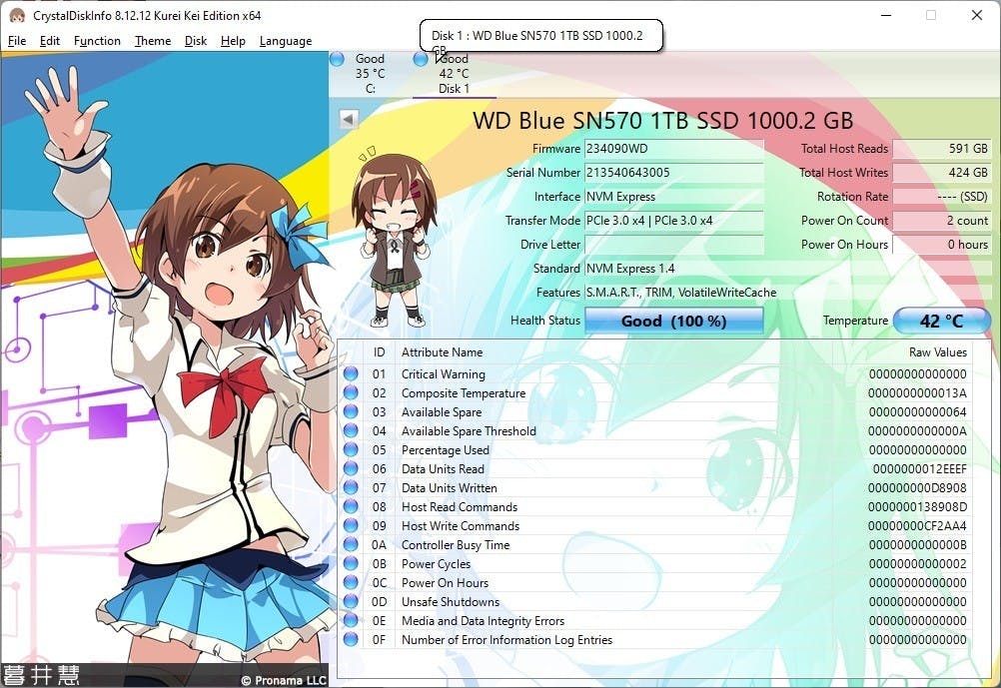Click the status orb for Number of Error Information Log Entries

(x=351, y=639)
